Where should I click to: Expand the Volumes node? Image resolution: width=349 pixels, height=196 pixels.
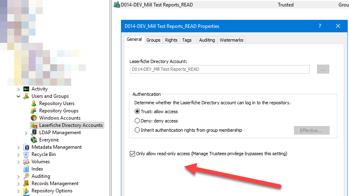19,162
